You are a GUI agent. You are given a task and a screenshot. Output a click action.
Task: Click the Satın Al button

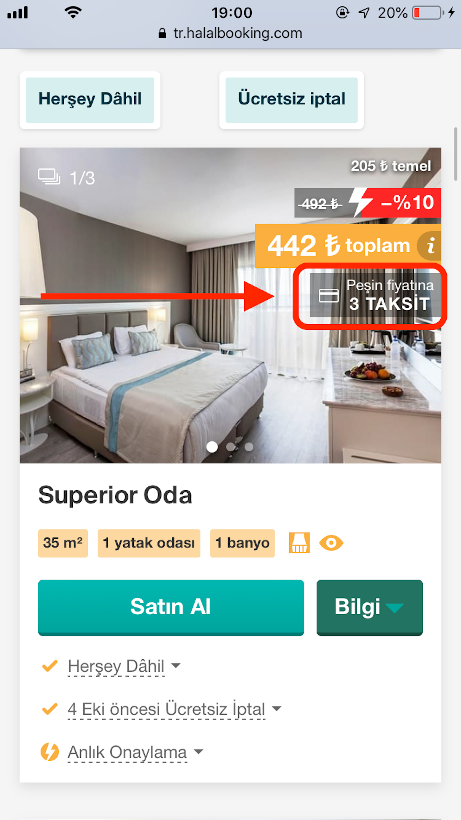click(171, 607)
